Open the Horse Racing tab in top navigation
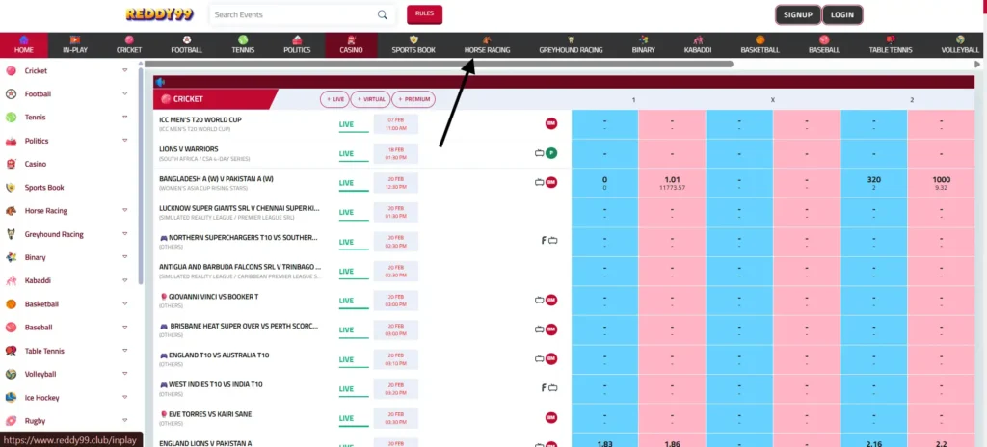This screenshot has height=447, width=987. (x=487, y=44)
